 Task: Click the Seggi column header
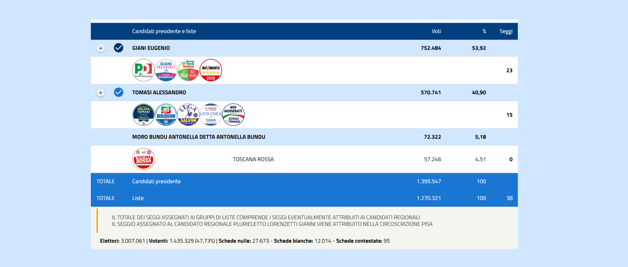[506, 31]
